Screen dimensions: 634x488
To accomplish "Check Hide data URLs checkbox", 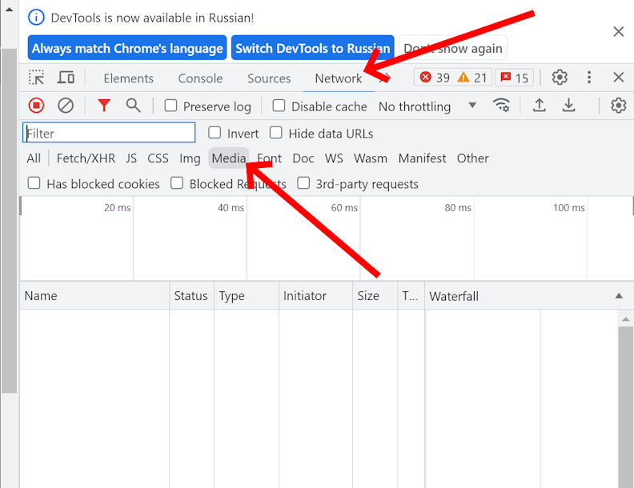I will 275,133.
